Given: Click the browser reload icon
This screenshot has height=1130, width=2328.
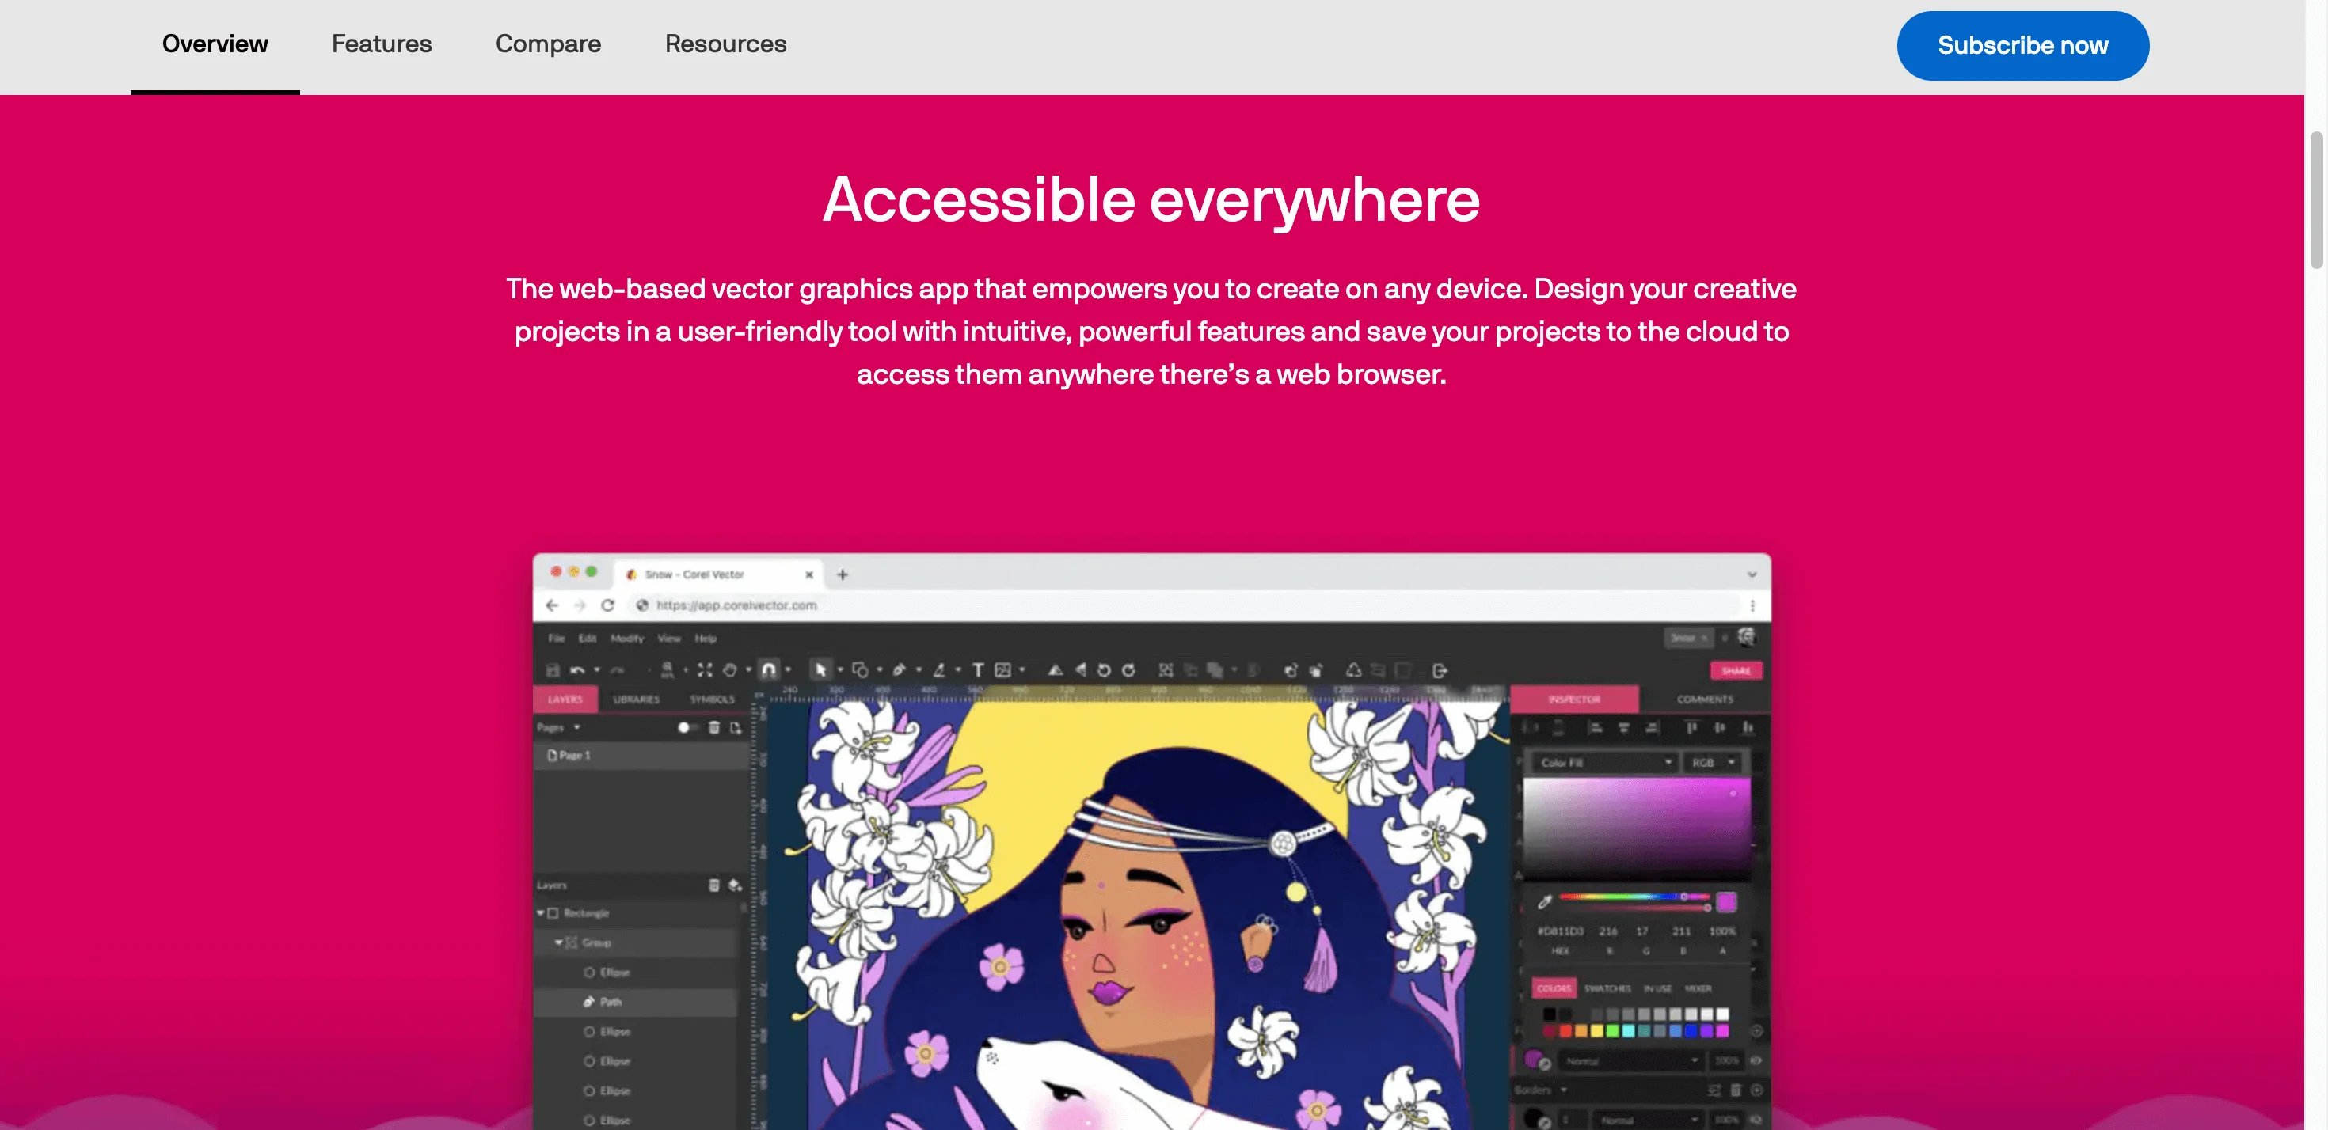Looking at the screenshot, I should [x=607, y=605].
